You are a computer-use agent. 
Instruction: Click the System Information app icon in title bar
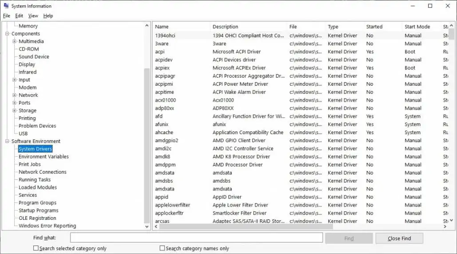(x=6, y=5)
